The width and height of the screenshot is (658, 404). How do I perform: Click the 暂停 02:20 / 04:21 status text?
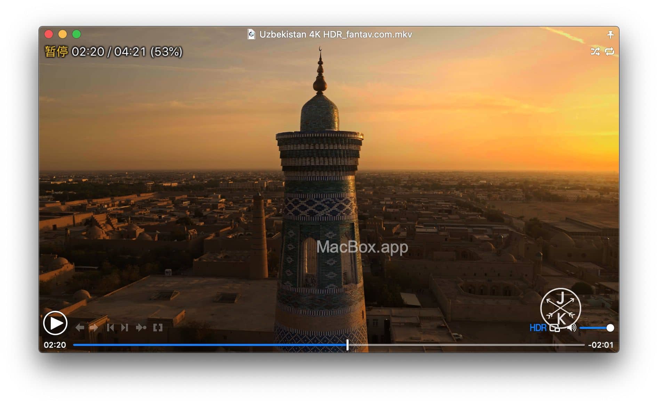pos(114,52)
